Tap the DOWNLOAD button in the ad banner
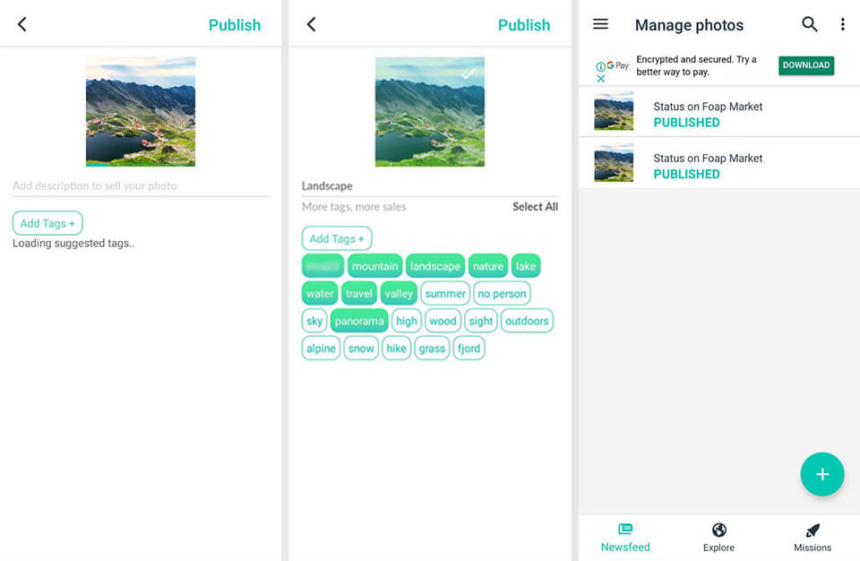Image resolution: width=860 pixels, height=561 pixels. tap(805, 65)
